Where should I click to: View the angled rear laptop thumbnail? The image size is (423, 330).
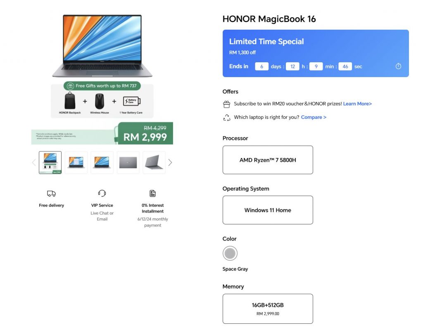[154, 163]
